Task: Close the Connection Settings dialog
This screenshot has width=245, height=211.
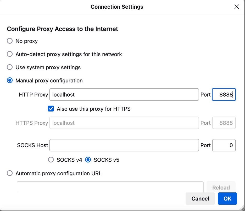Action: click(237, 7)
